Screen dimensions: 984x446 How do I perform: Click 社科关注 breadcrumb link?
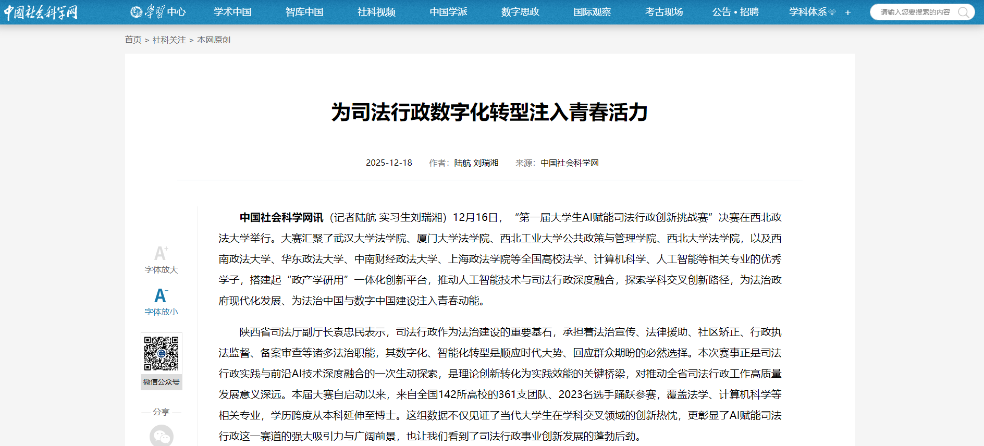[169, 40]
